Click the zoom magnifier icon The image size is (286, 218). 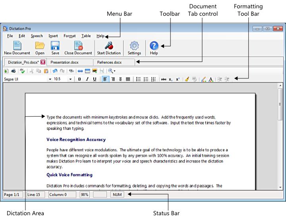point(110,71)
